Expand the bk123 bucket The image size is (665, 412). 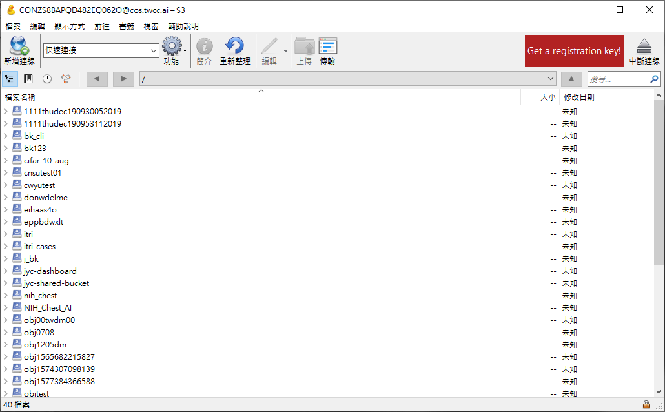coord(6,148)
